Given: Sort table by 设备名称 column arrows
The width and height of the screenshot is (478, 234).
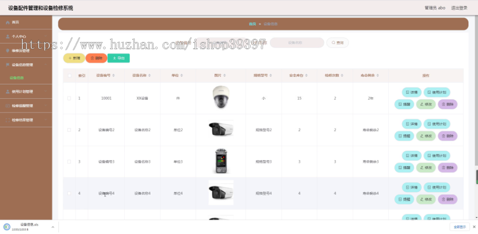Looking at the screenshot, I should click(x=149, y=75).
